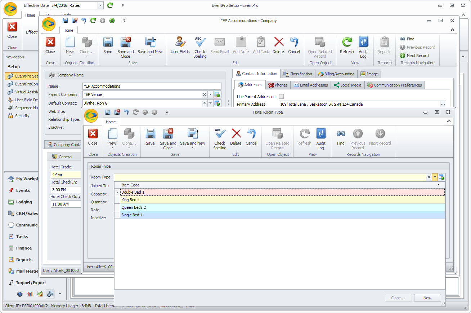The image size is (471, 313).
Task: Open Email Addresses sub-tab
Action: point(311,85)
